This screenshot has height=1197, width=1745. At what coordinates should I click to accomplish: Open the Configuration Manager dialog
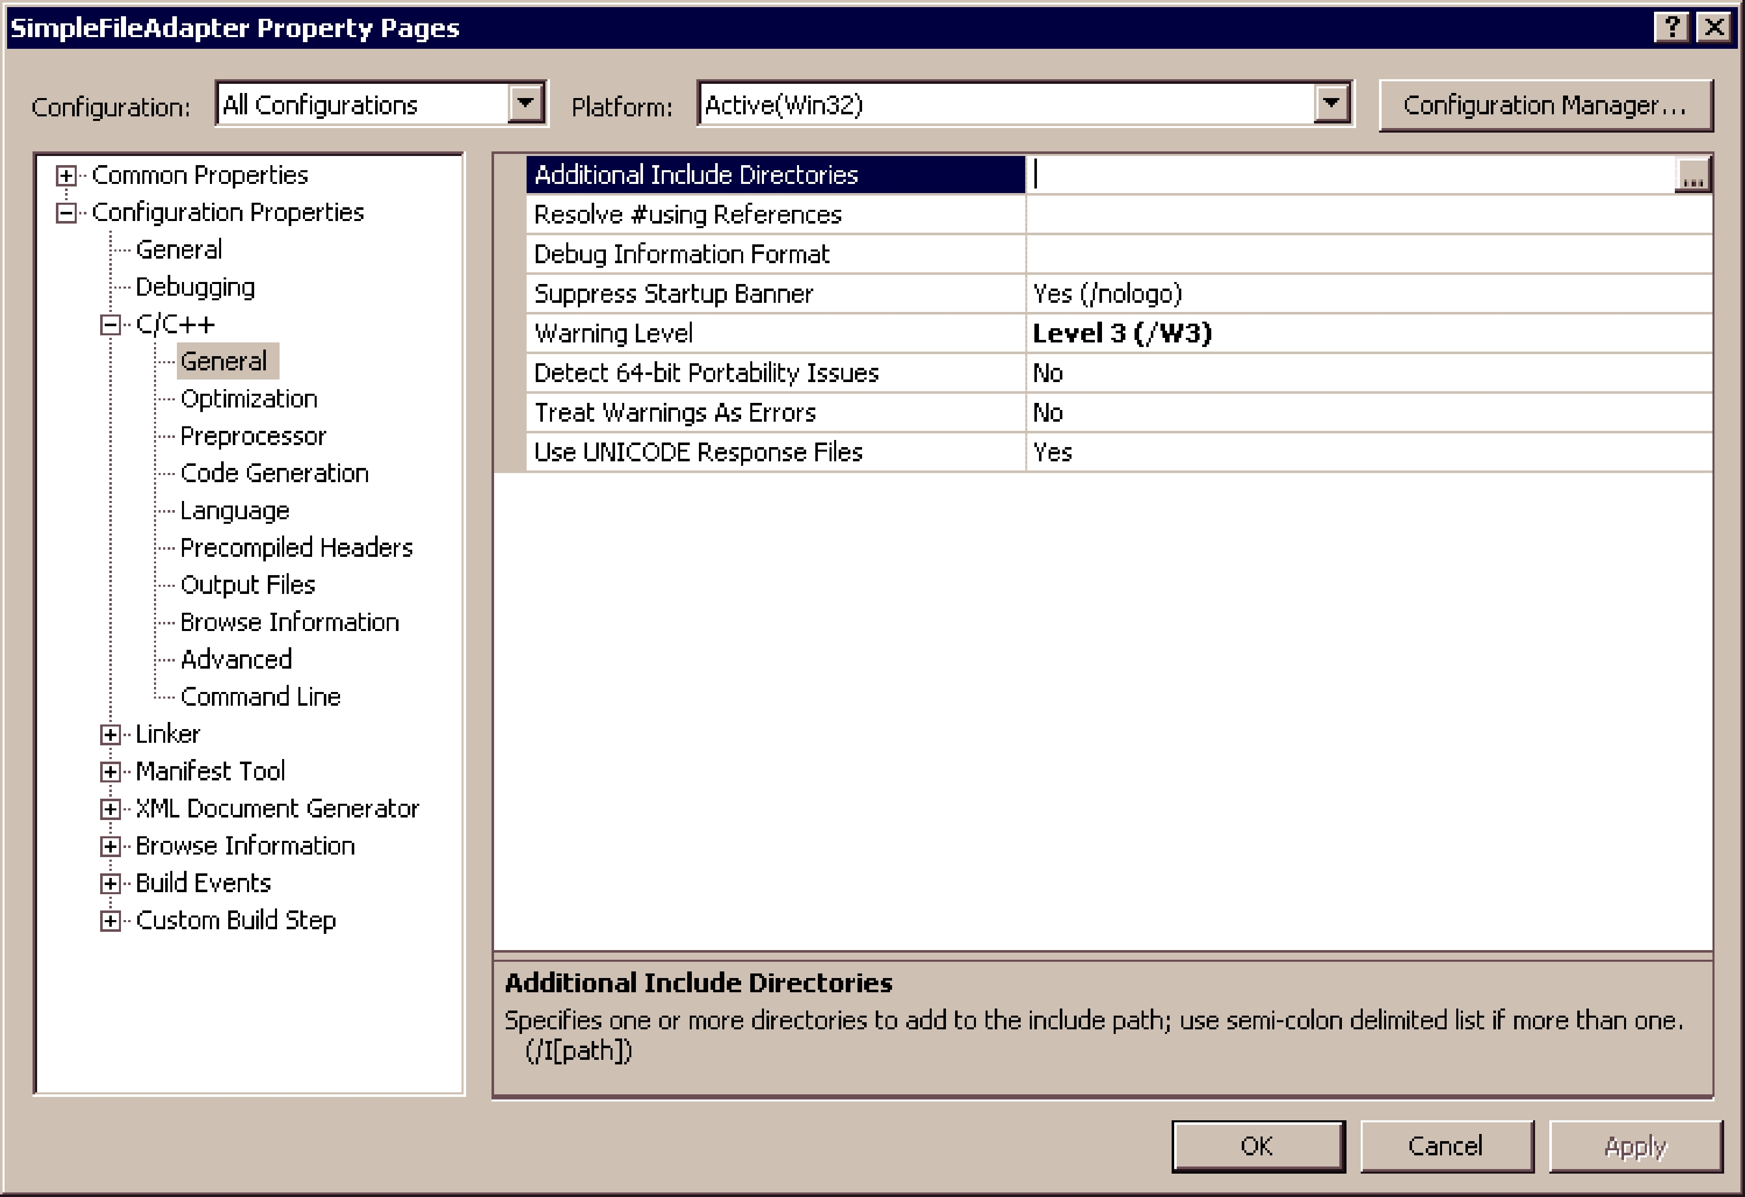tap(1545, 106)
